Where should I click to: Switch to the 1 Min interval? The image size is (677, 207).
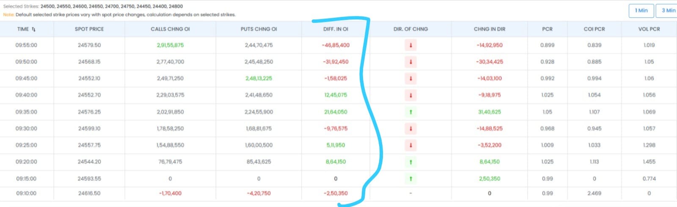coord(641,11)
